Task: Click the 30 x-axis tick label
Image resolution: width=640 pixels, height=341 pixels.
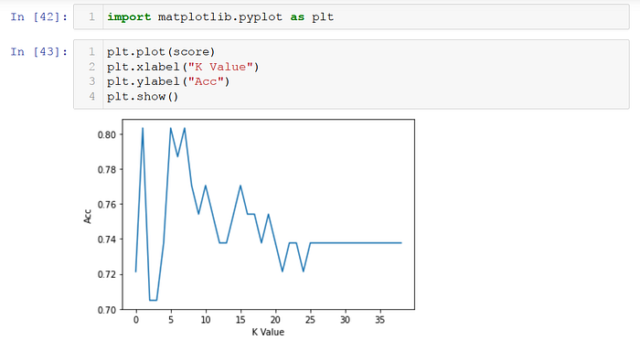Action: click(x=345, y=320)
